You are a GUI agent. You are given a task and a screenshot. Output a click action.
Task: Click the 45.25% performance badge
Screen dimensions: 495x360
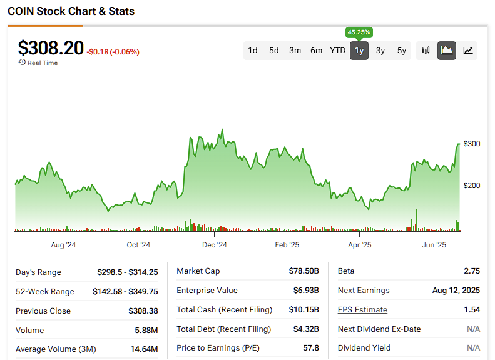pyautogui.click(x=359, y=32)
